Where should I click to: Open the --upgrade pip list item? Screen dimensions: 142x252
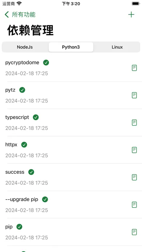point(71,205)
